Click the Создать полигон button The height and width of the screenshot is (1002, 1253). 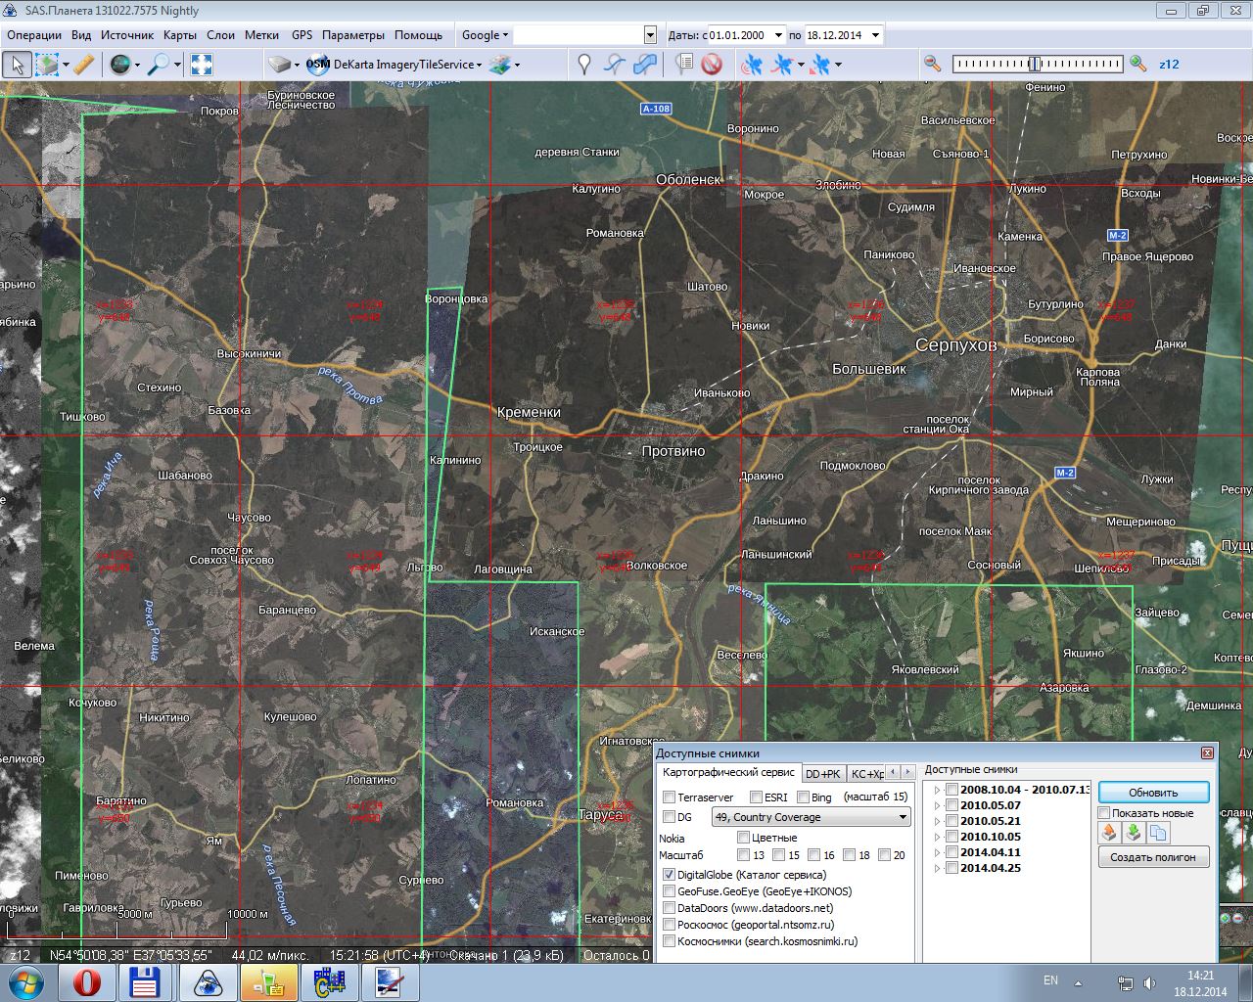point(1153,857)
